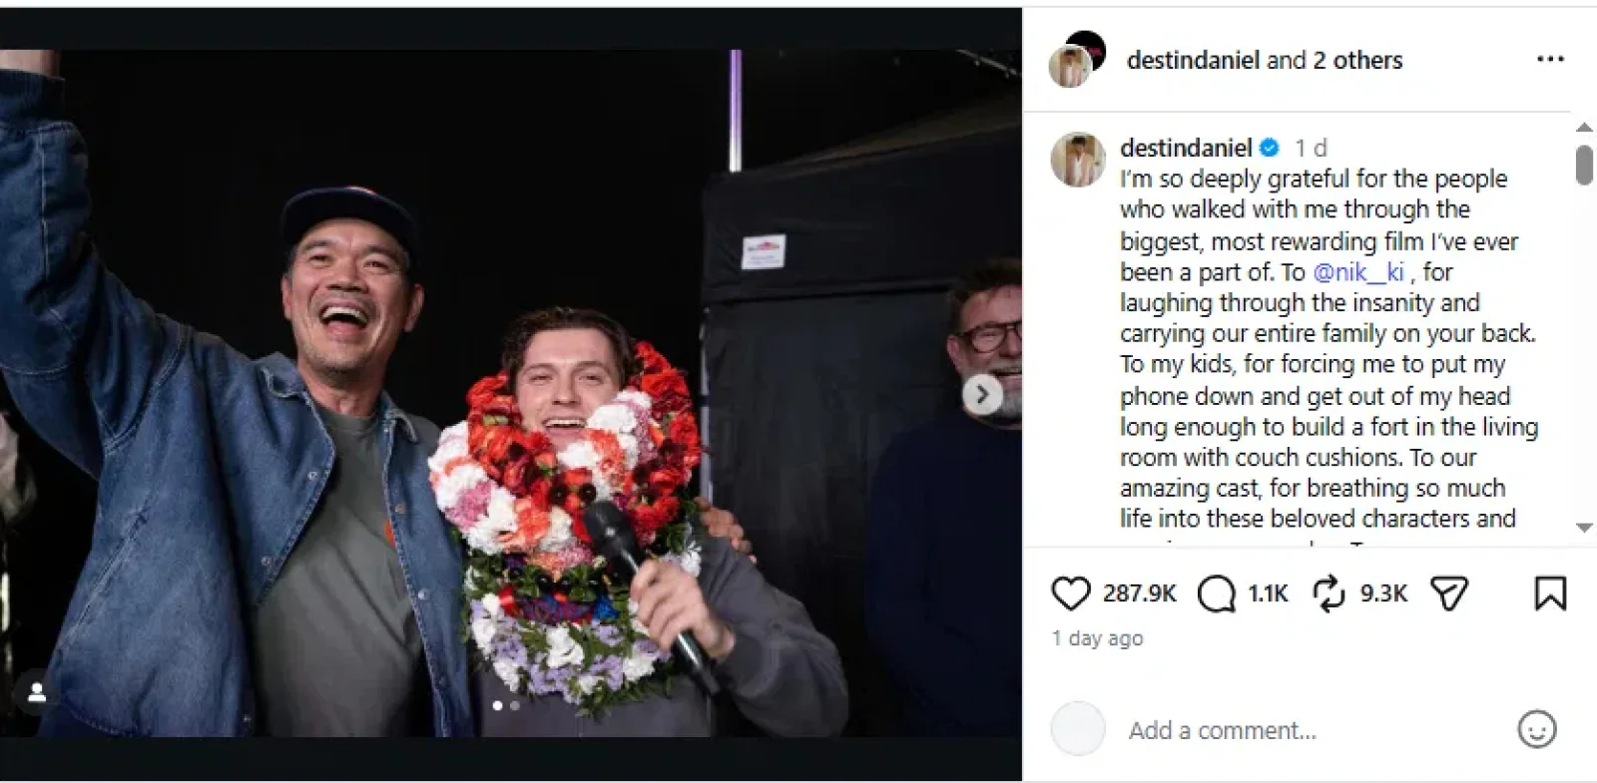This screenshot has height=783, width=1597.
Task: Like the post by clicking the heart icon
Action: tap(1071, 592)
